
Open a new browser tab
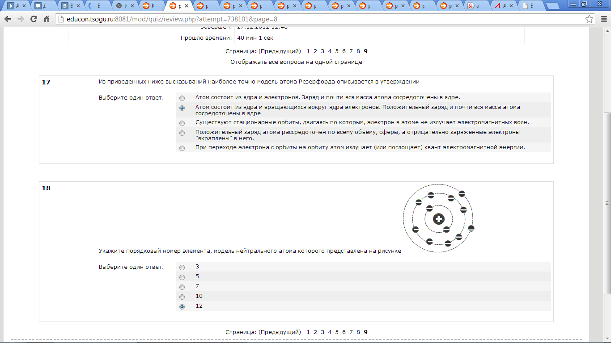click(553, 6)
